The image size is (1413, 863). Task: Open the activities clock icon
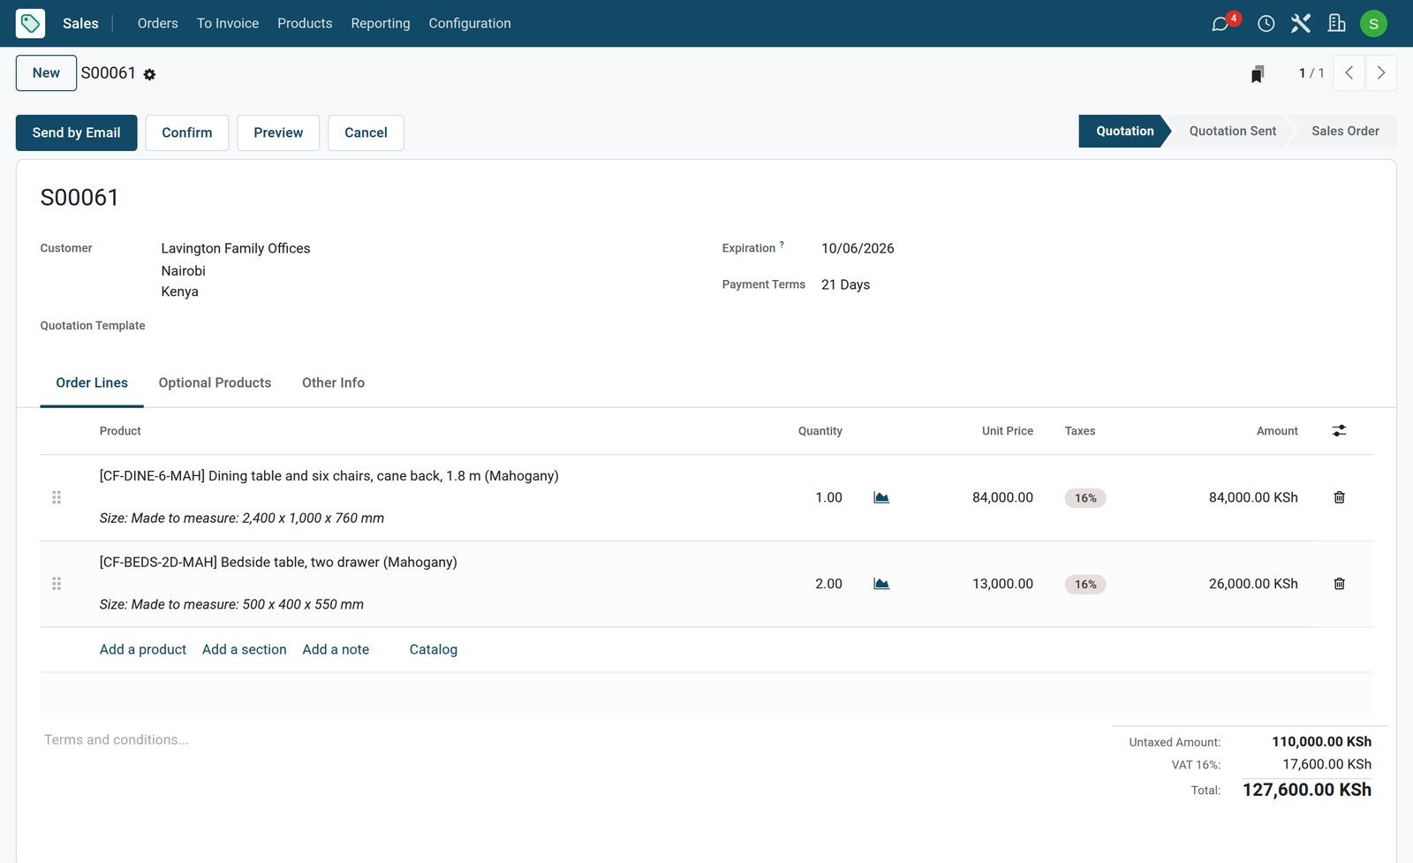(1266, 24)
